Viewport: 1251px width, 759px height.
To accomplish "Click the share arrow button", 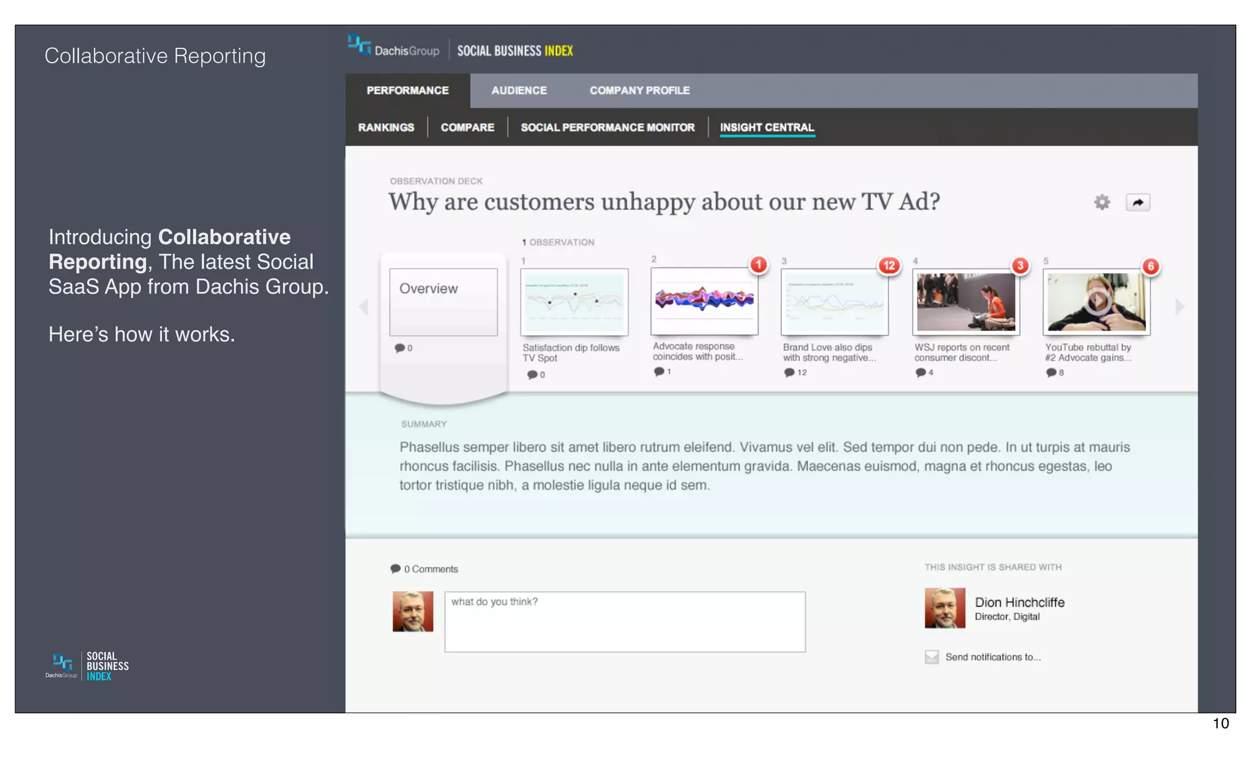I will [x=1137, y=202].
